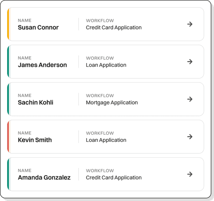214x201 pixels.
Task: Select the Mortgage Application workflow text
Action: pos(112,103)
